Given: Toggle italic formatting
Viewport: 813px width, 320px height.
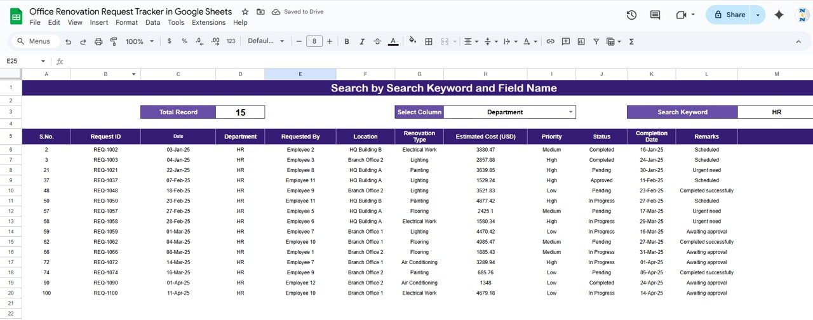Looking at the screenshot, I should (x=362, y=41).
